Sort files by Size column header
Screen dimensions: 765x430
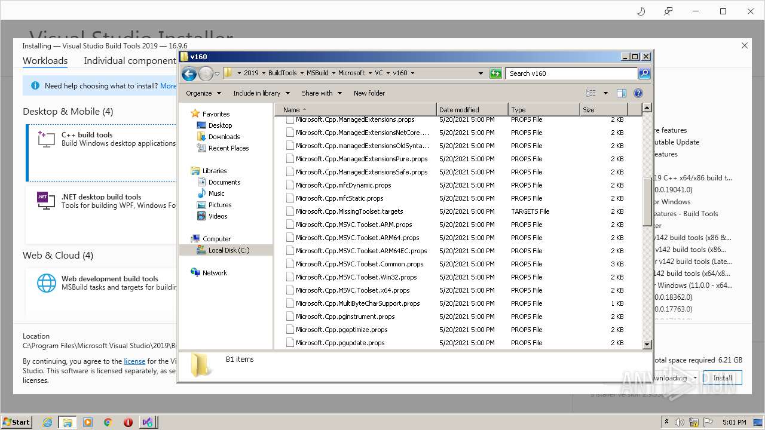click(604, 110)
